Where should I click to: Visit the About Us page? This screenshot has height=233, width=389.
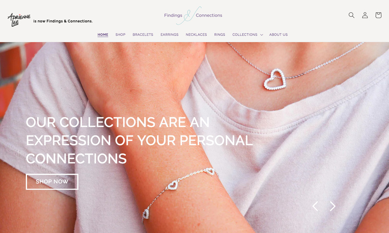pos(279,35)
